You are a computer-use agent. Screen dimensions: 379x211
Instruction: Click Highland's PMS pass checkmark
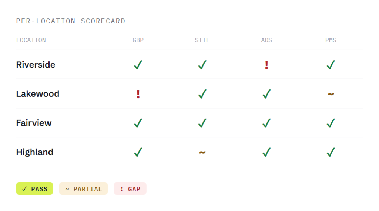(331, 152)
